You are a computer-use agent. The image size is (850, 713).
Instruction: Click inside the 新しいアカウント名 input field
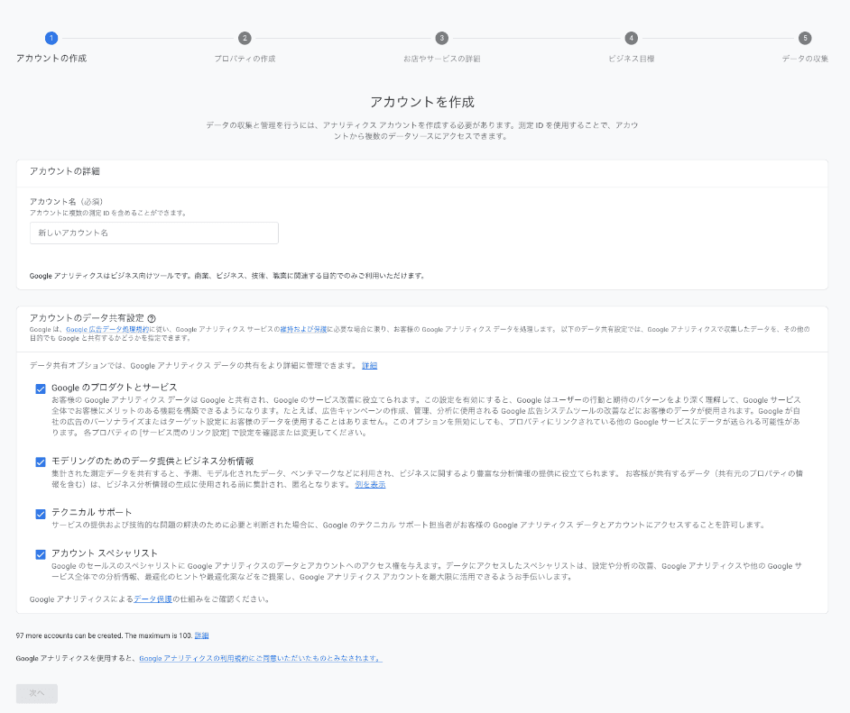coord(153,233)
